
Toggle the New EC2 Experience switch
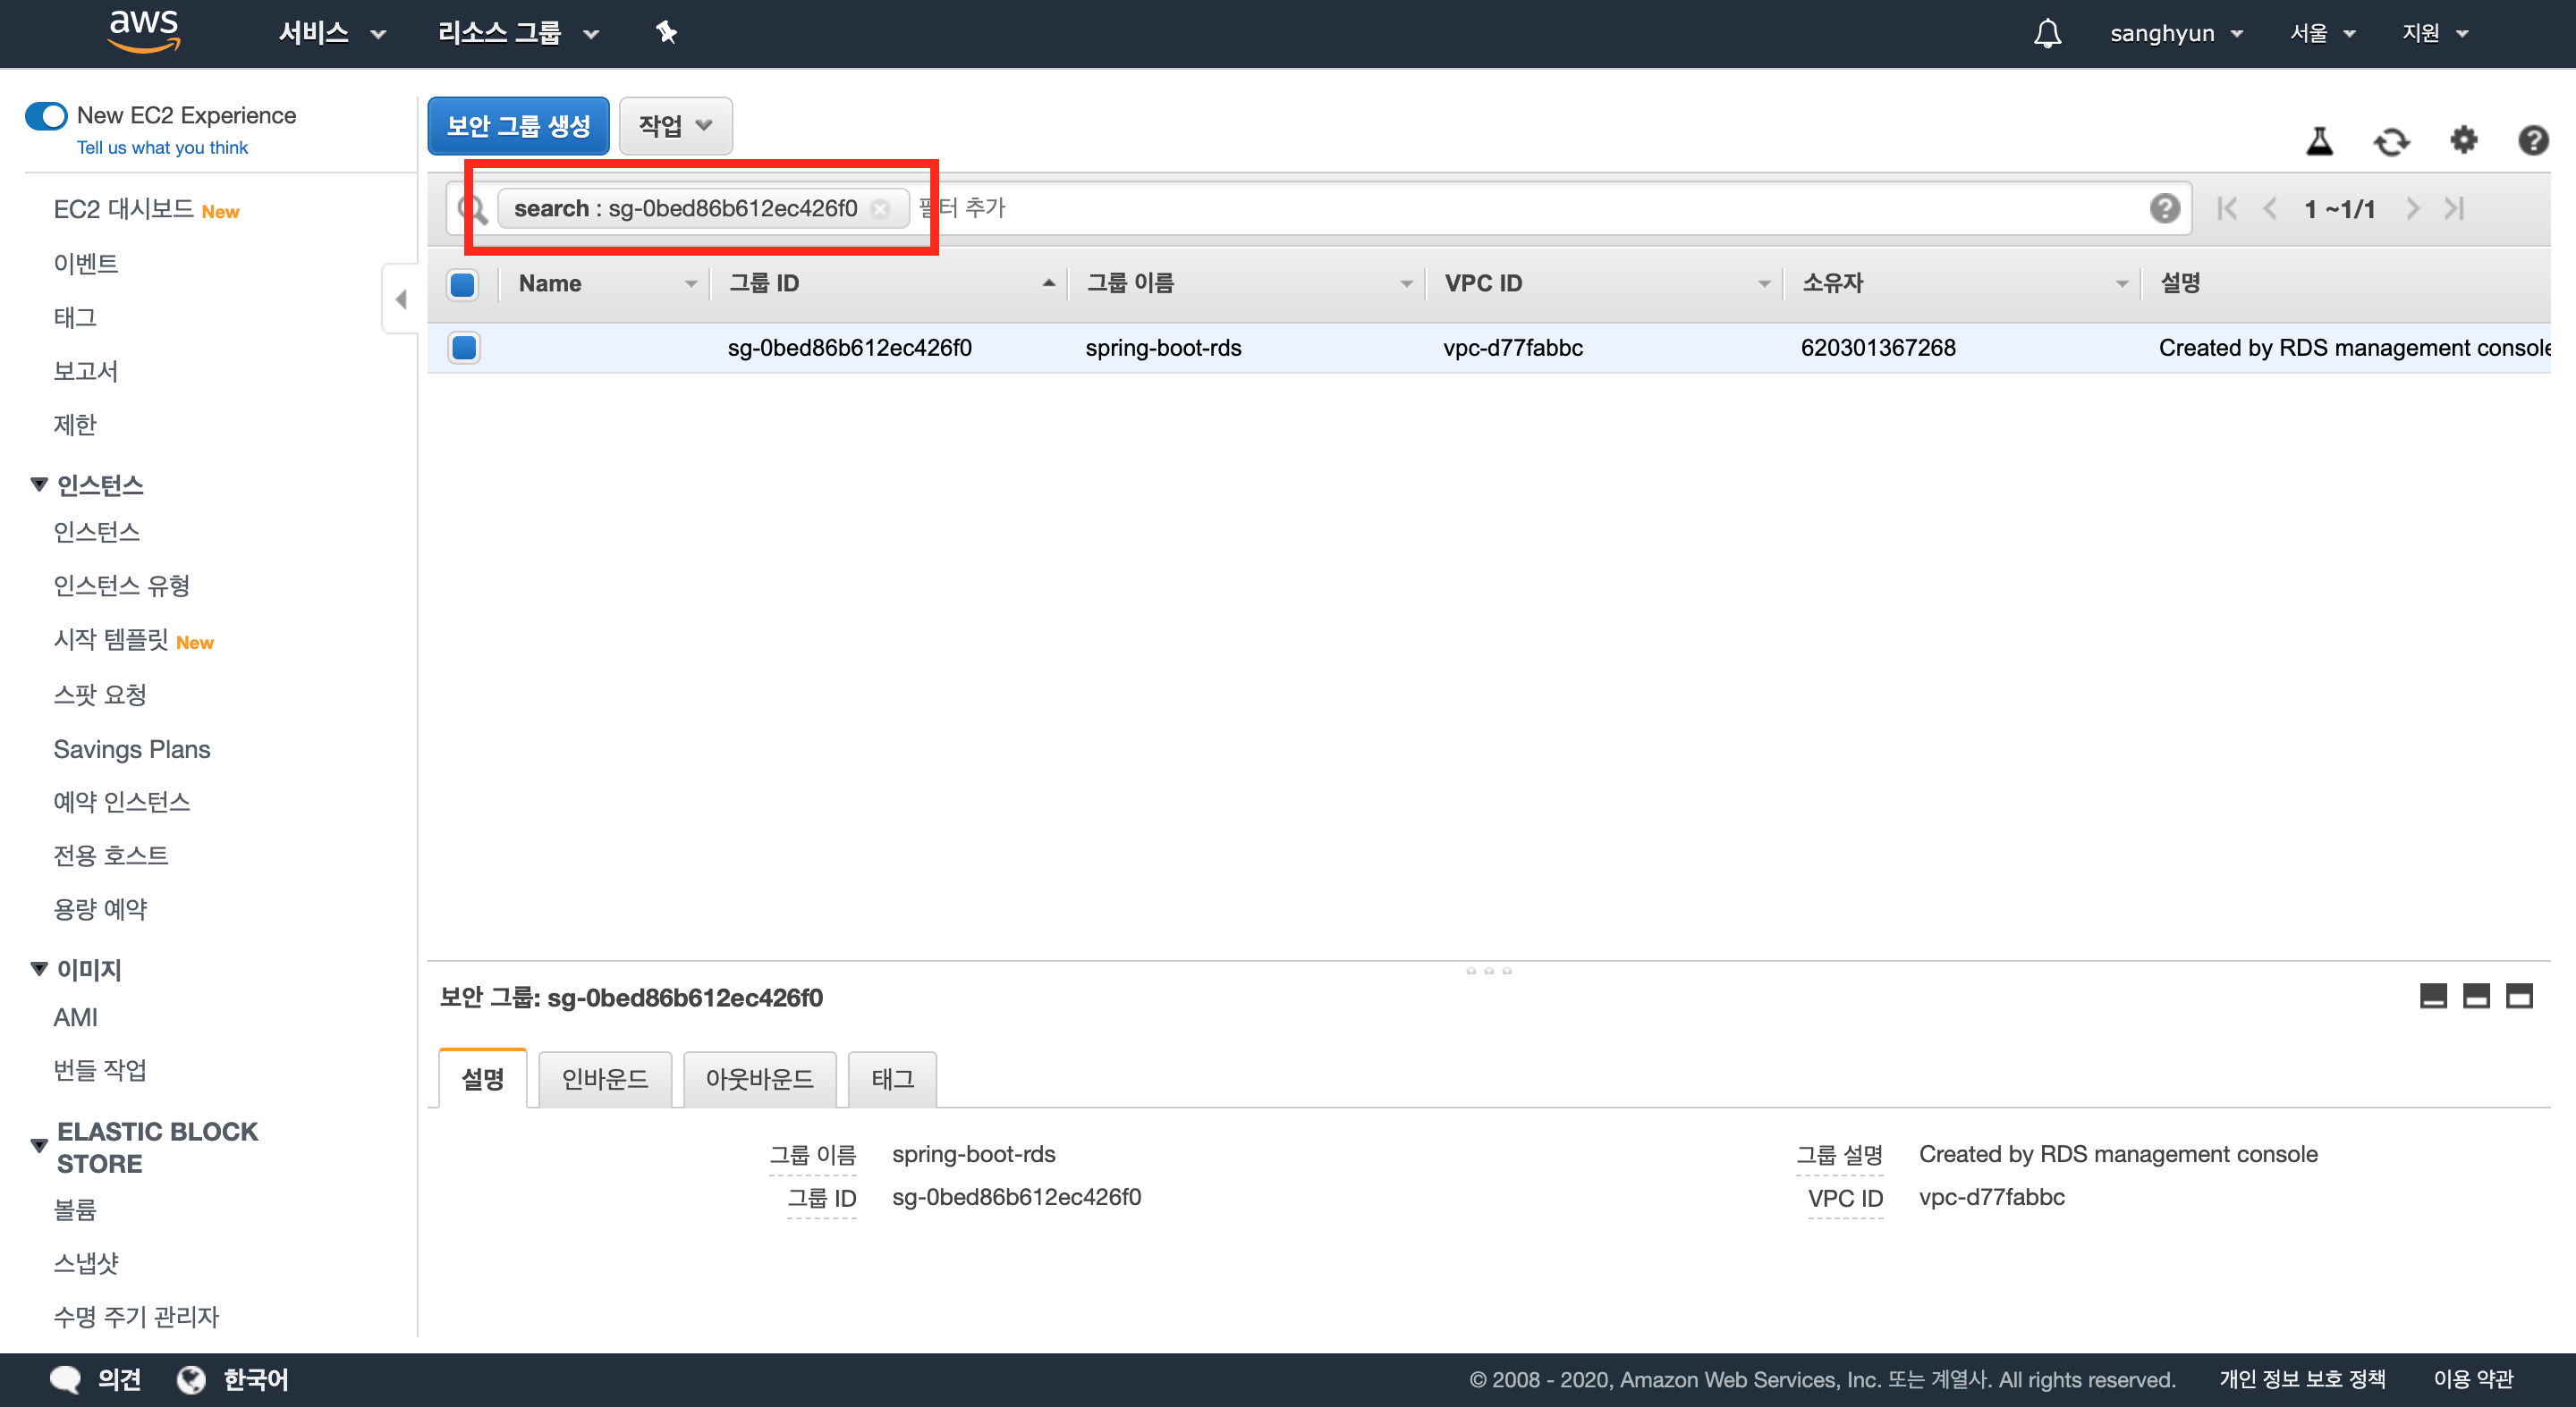[46, 116]
